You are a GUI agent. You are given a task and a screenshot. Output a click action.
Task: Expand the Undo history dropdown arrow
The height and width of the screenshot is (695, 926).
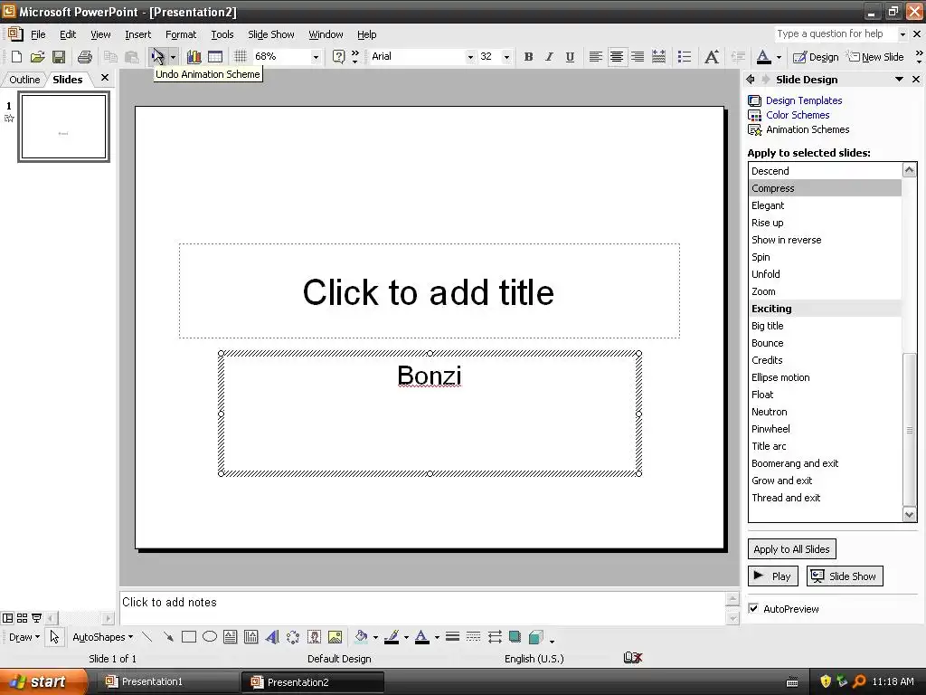point(173,57)
